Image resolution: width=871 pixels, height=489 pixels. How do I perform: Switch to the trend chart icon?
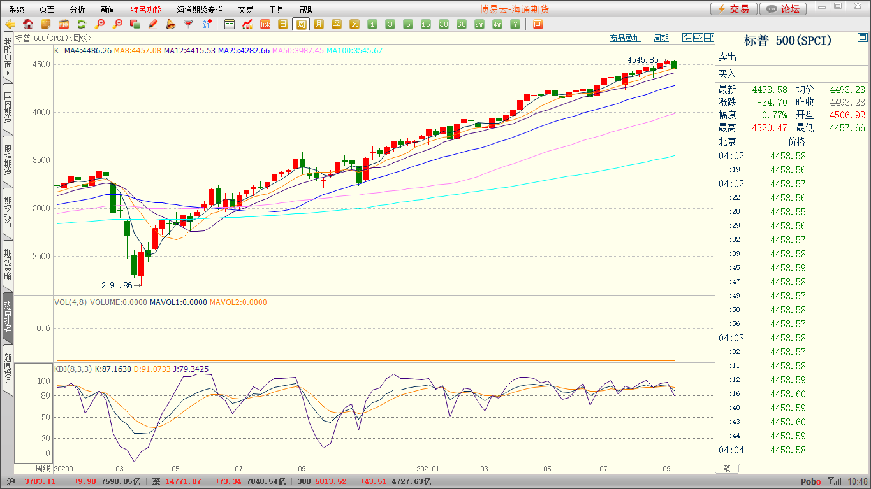tap(247, 24)
